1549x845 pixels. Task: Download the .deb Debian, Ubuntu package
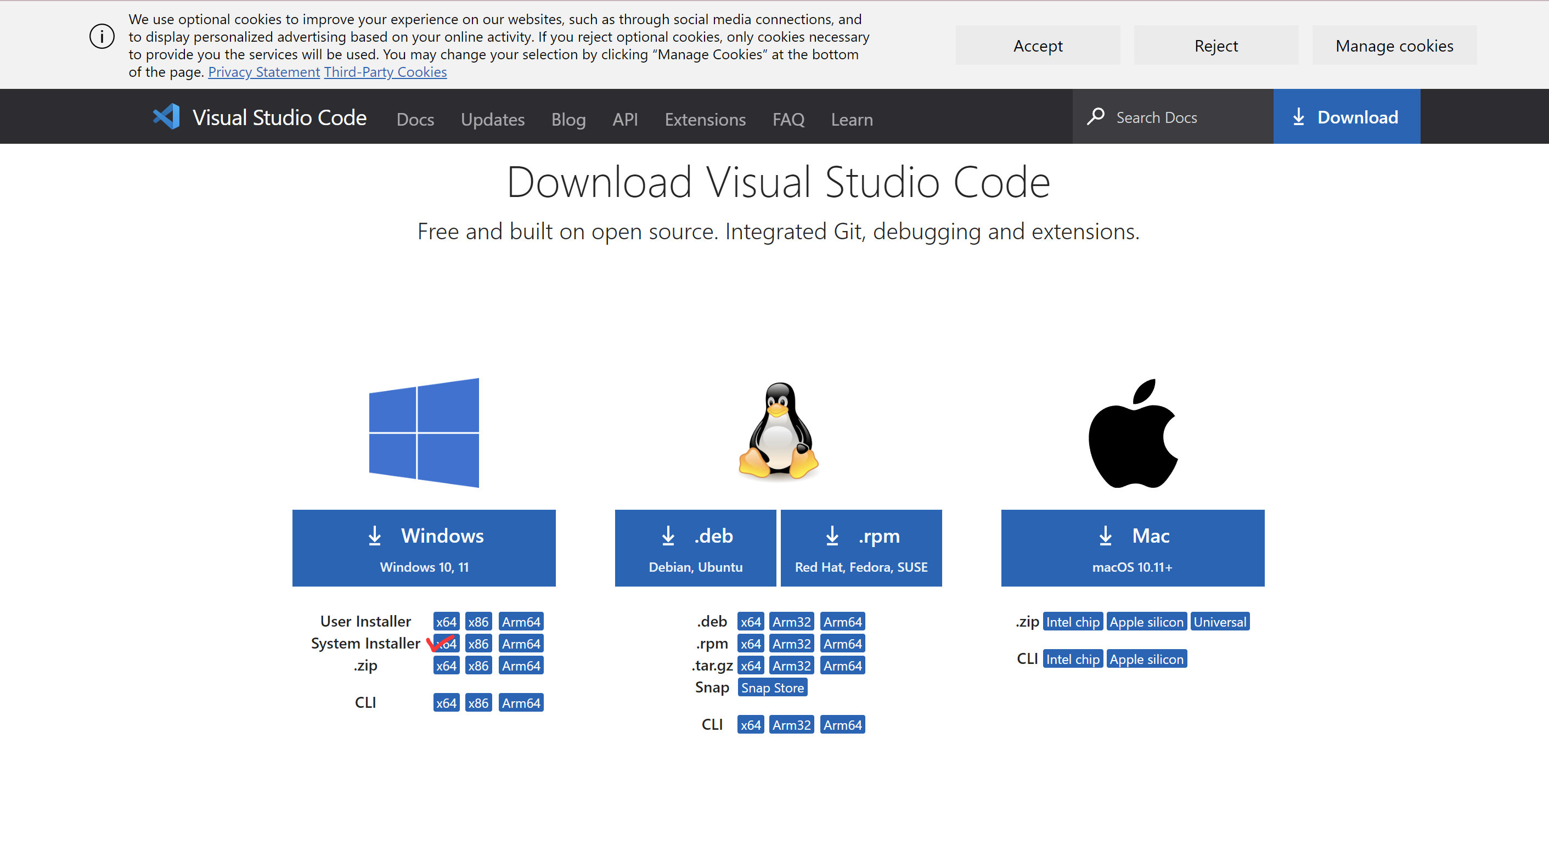point(695,547)
